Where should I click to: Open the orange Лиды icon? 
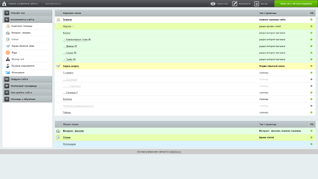tap(8, 53)
